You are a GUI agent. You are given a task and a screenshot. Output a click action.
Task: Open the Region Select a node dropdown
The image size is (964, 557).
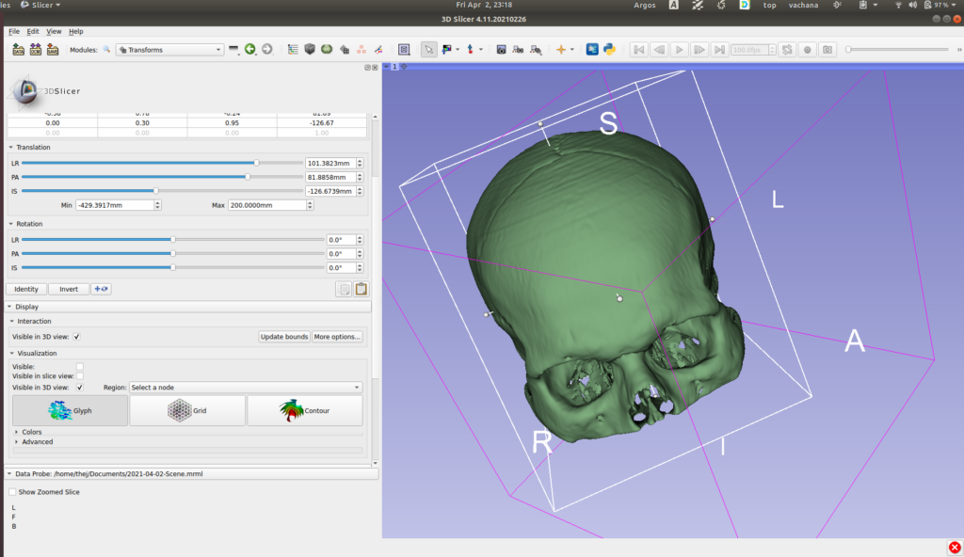[x=246, y=388]
